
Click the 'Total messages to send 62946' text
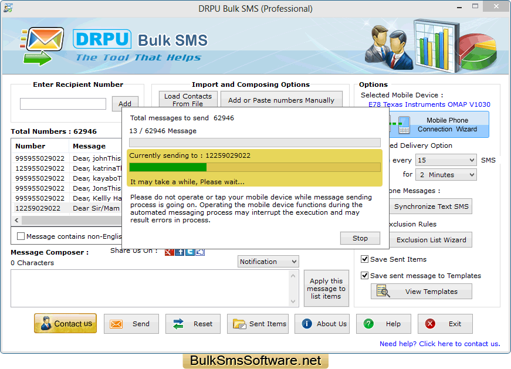pyautogui.click(x=182, y=118)
